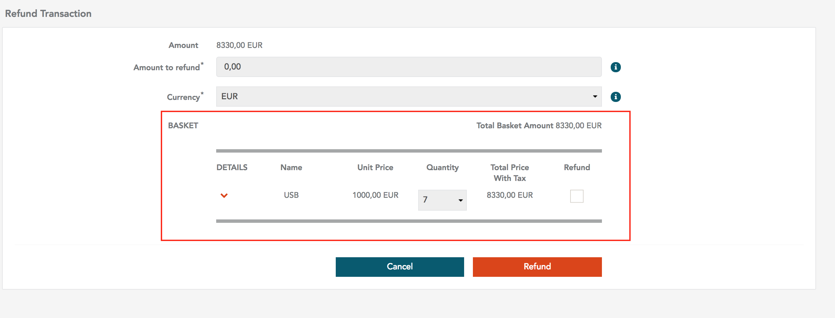Click the unit price 1000,00 EUR cell
Screen dimensions: 835x318
pos(375,195)
